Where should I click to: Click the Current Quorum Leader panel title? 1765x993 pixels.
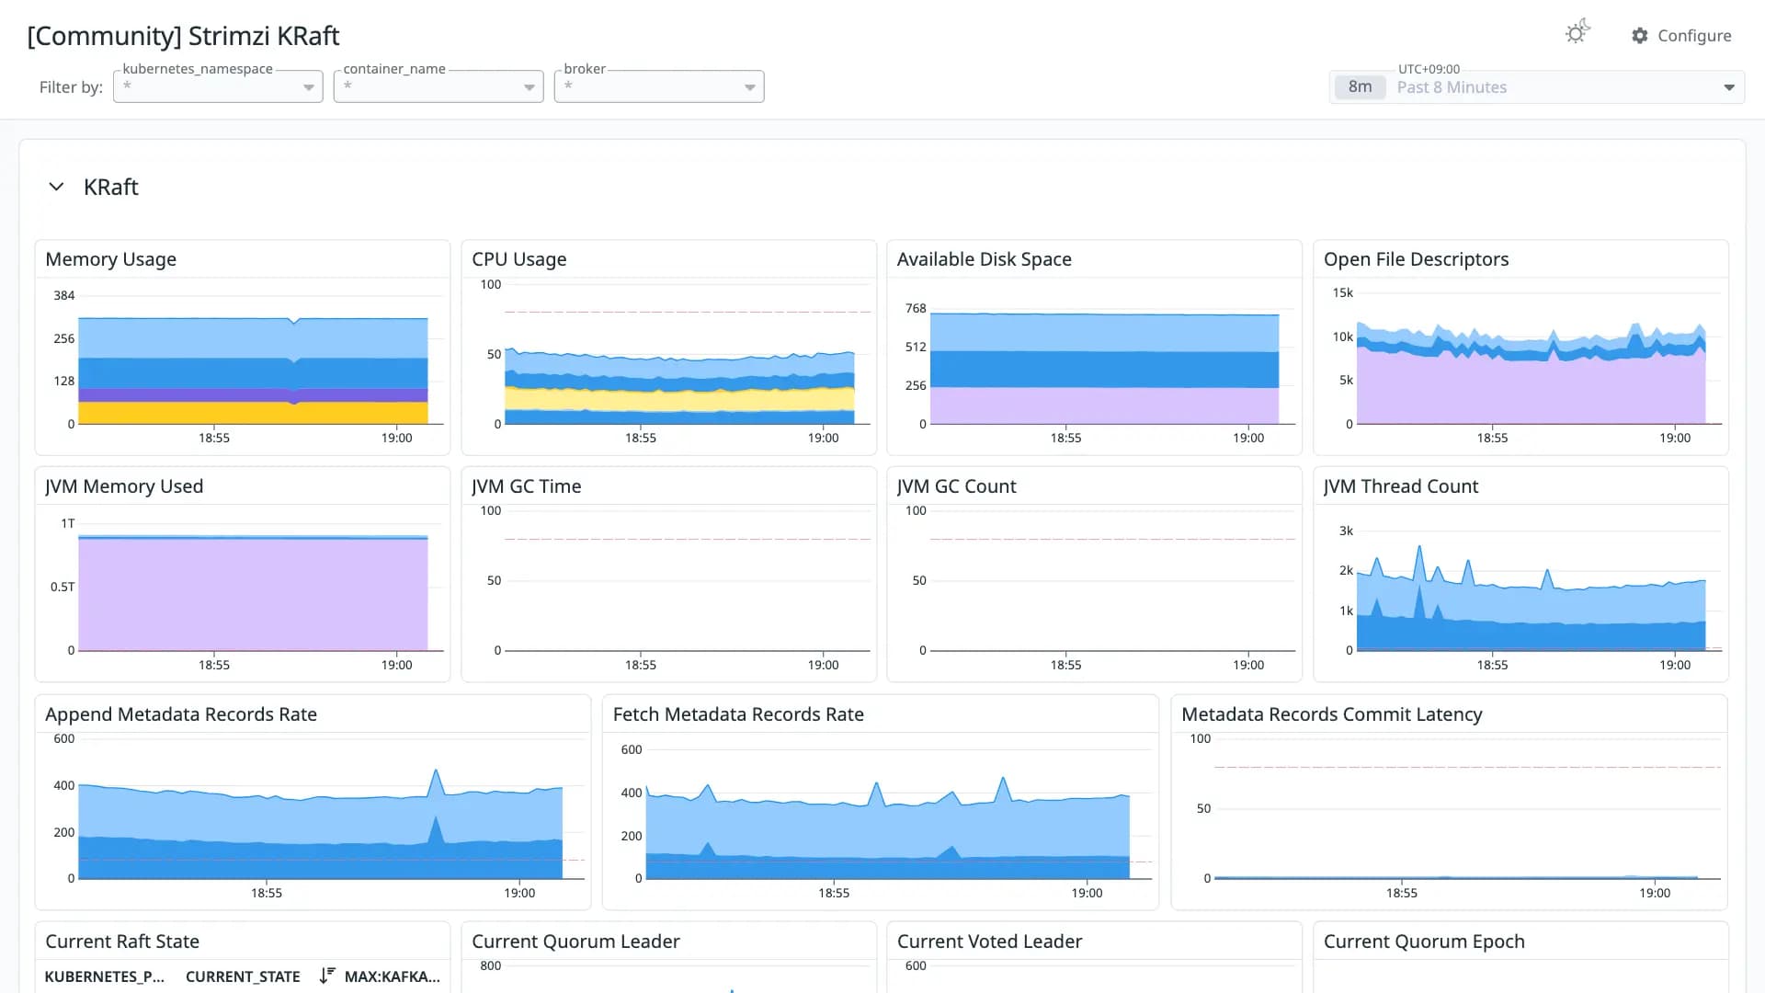575,942
